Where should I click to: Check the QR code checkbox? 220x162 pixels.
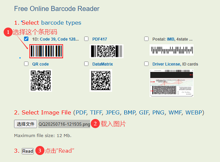coord(26,64)
